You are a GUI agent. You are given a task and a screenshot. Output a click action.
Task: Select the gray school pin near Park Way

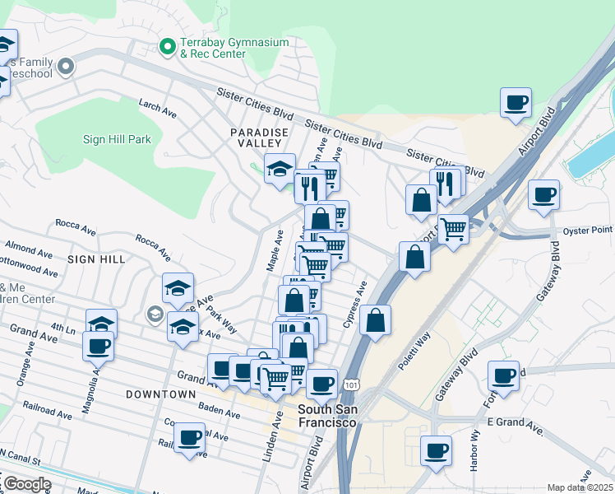[154, 314]
